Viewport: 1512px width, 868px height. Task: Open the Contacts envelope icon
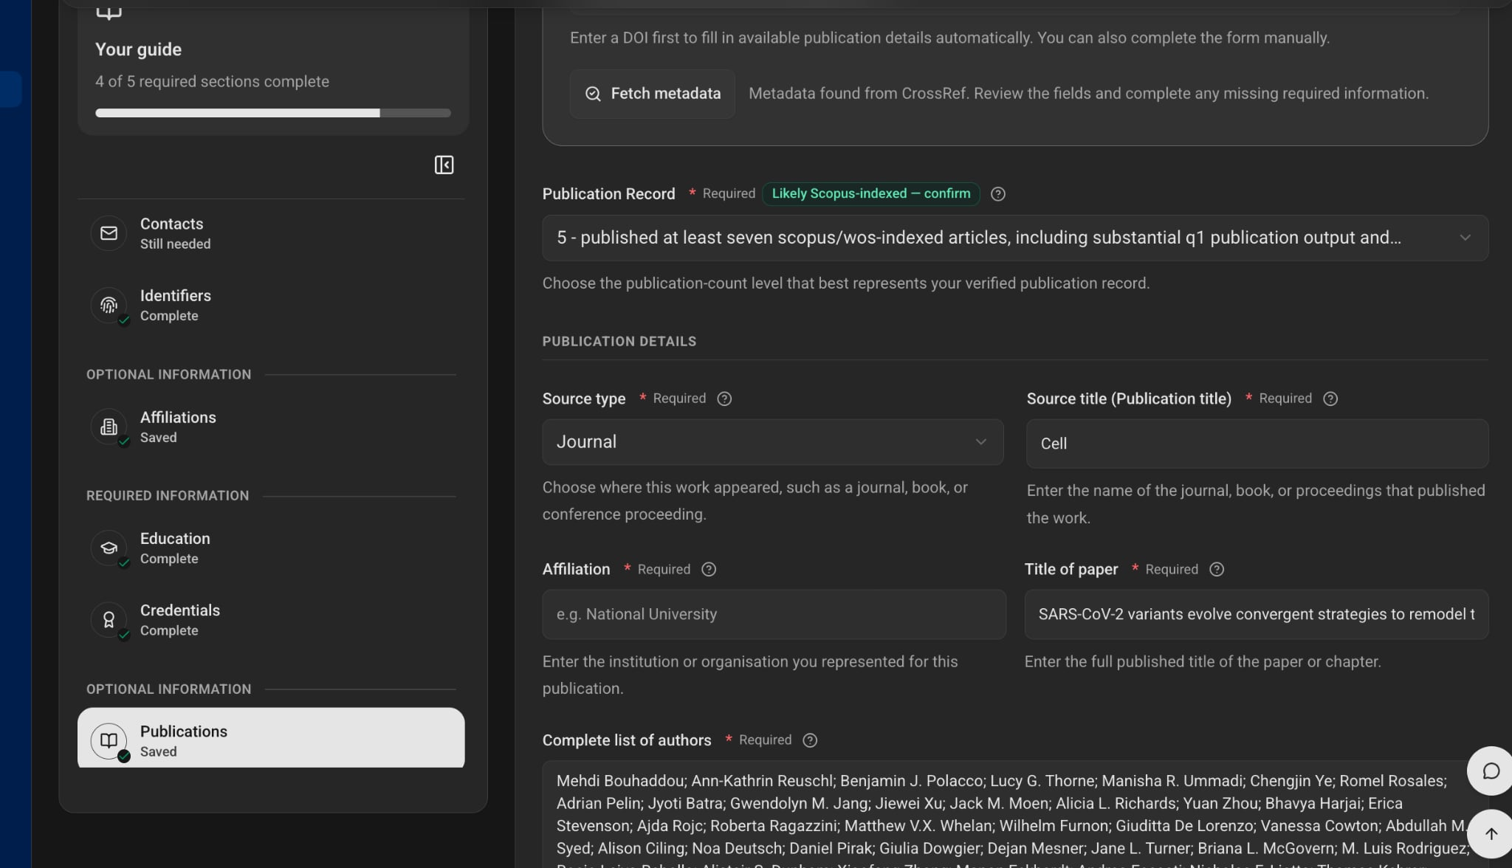tap(109, 233)
